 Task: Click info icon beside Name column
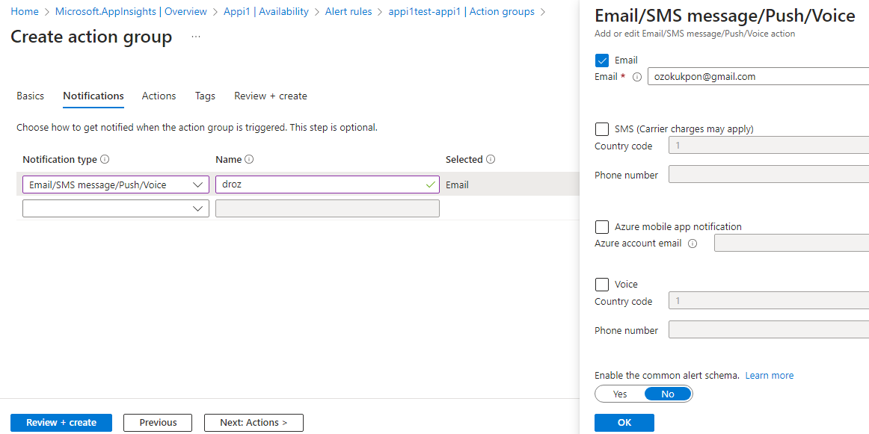[250, 160]
